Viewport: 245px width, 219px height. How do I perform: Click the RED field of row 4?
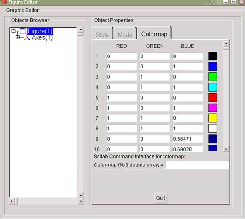[122, 87]
